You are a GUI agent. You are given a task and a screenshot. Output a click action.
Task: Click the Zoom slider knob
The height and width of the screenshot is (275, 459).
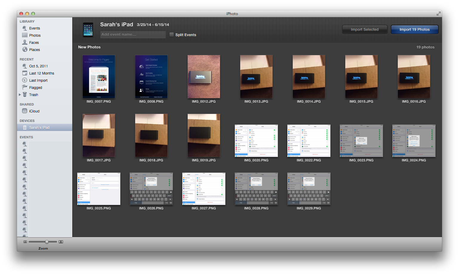(x=47, y=242)
